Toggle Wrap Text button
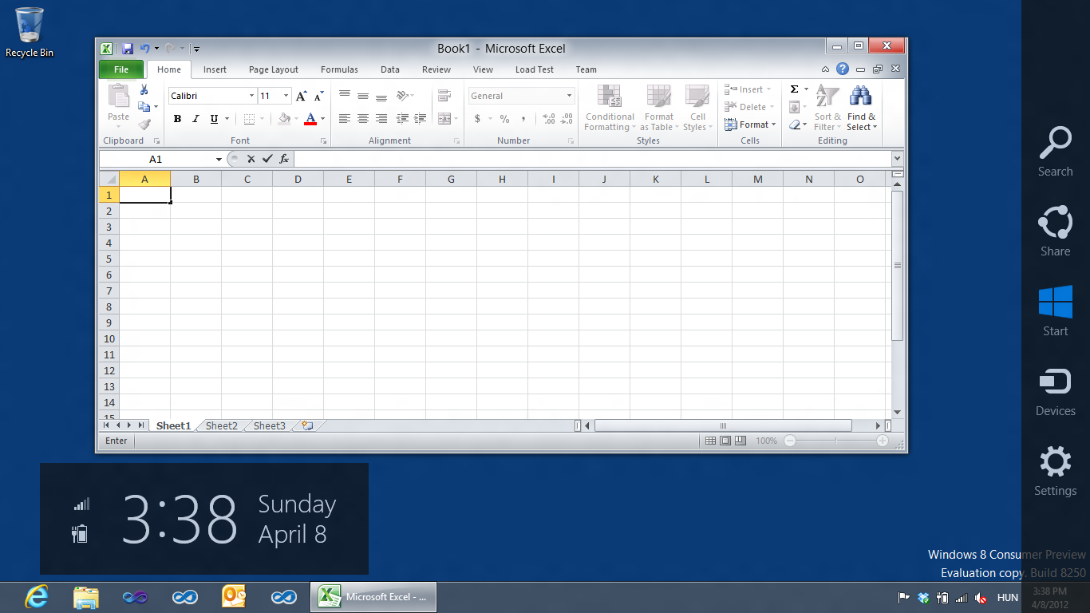The height and width of the screenshot is (613, 1090). click(444, 96)
